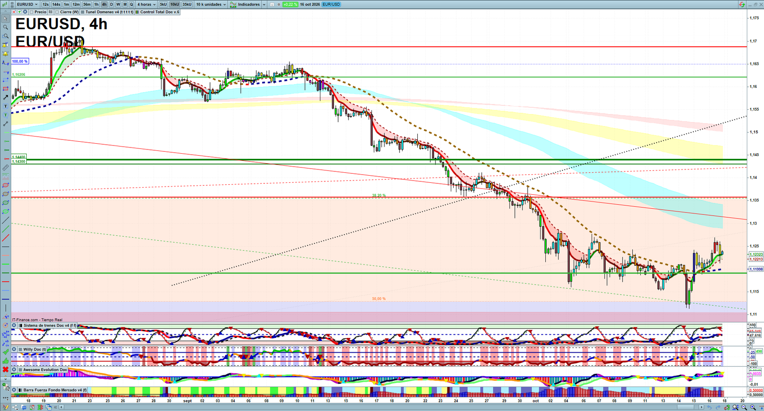Open the chart info icon near percentage
This screenshot has width=764, height=411.
point(272,4)
